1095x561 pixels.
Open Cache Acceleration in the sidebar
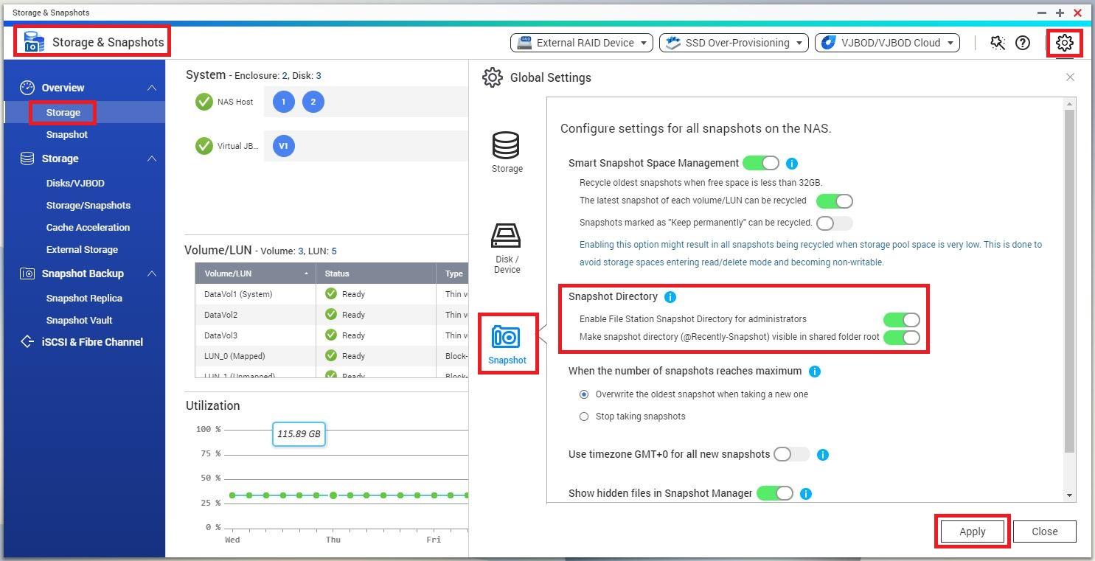[88, 228]
